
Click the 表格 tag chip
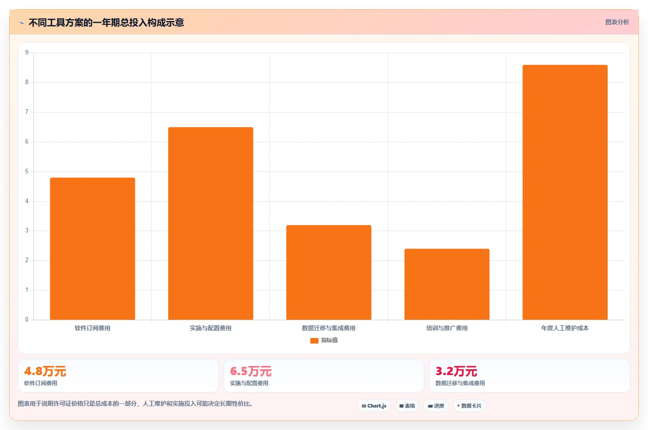pyautogui.click(x=407, y=406)
